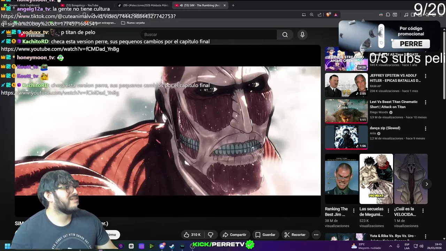Click the YouTube search input field
The image size is (446, 251).
[209, 35]
